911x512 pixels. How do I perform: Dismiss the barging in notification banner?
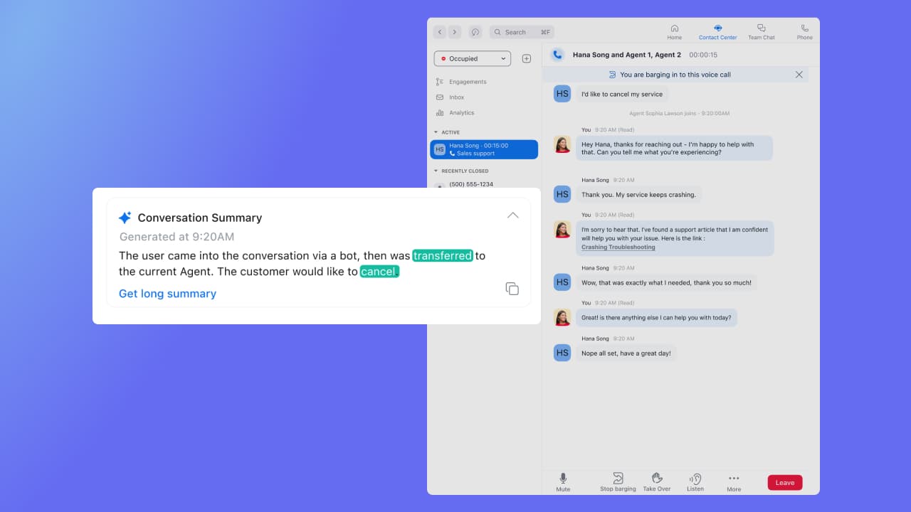pyautogui.click(x=799, y=75)
